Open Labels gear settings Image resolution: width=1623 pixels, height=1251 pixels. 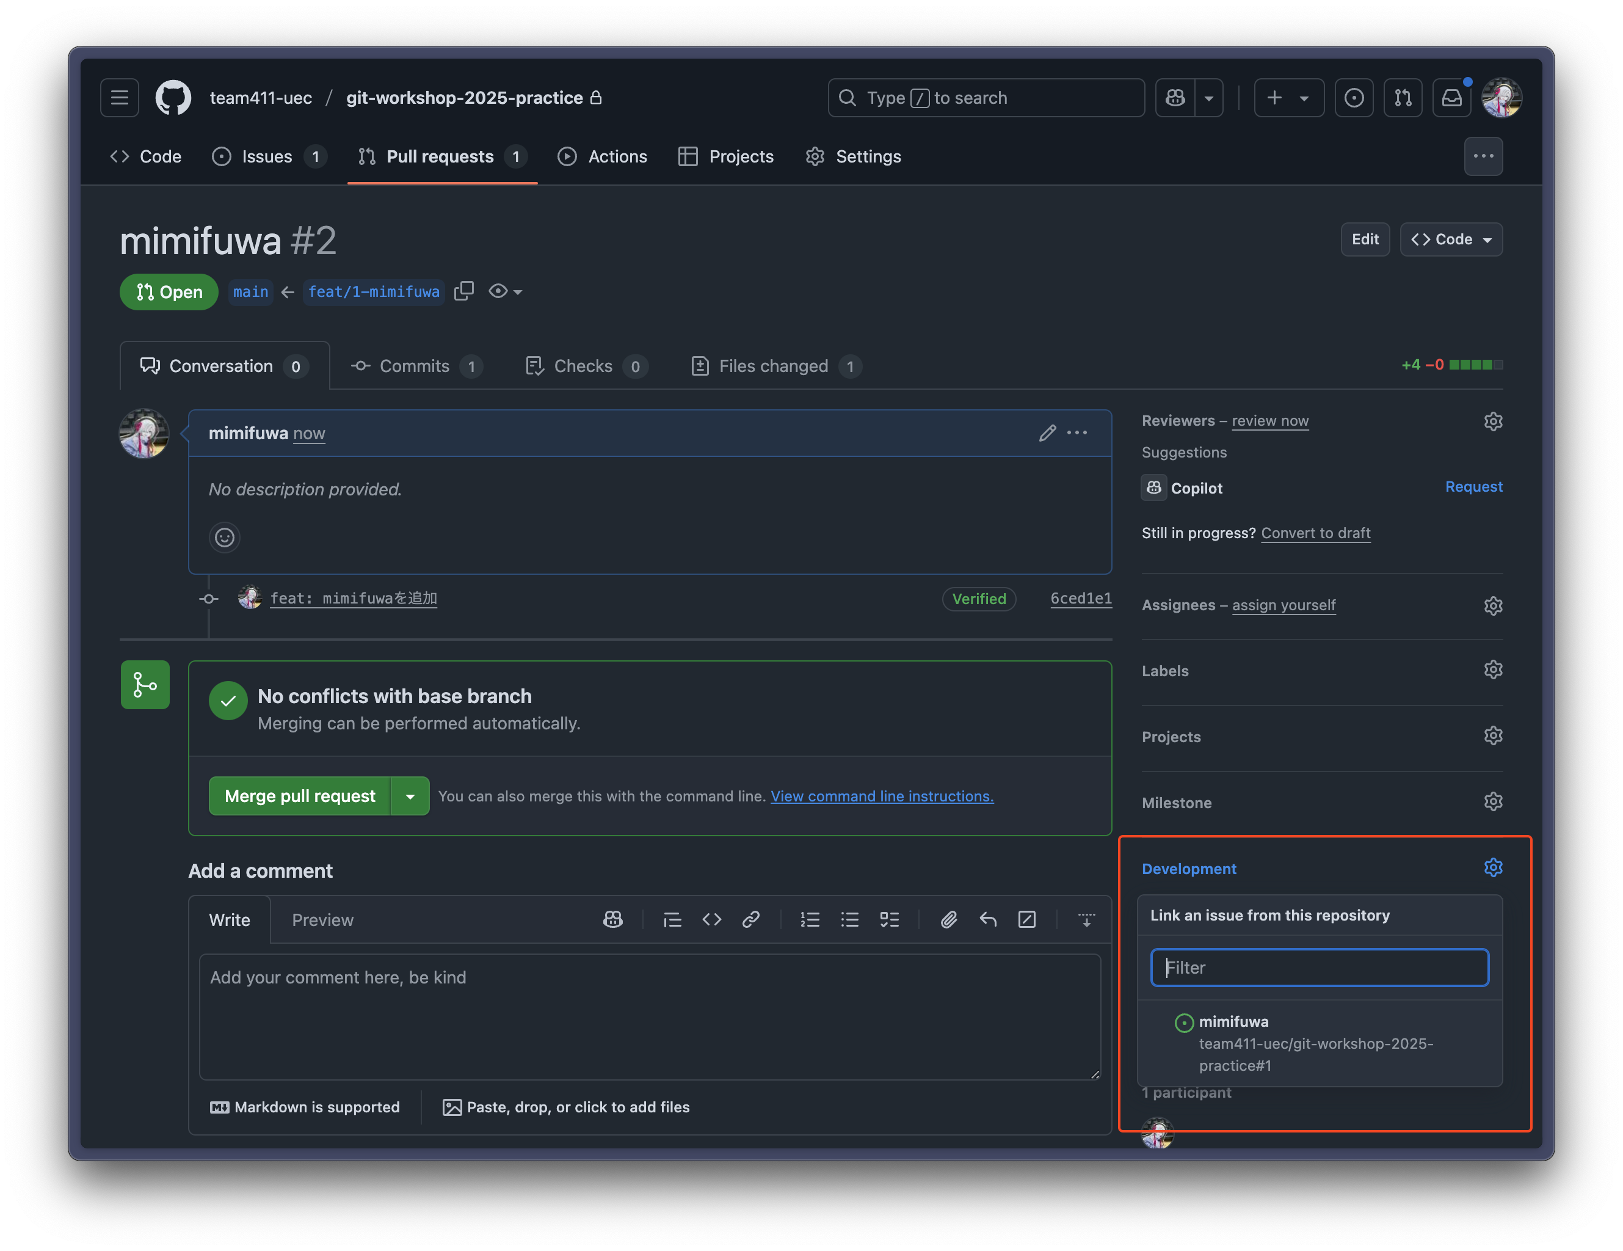tap(1493, 669)
